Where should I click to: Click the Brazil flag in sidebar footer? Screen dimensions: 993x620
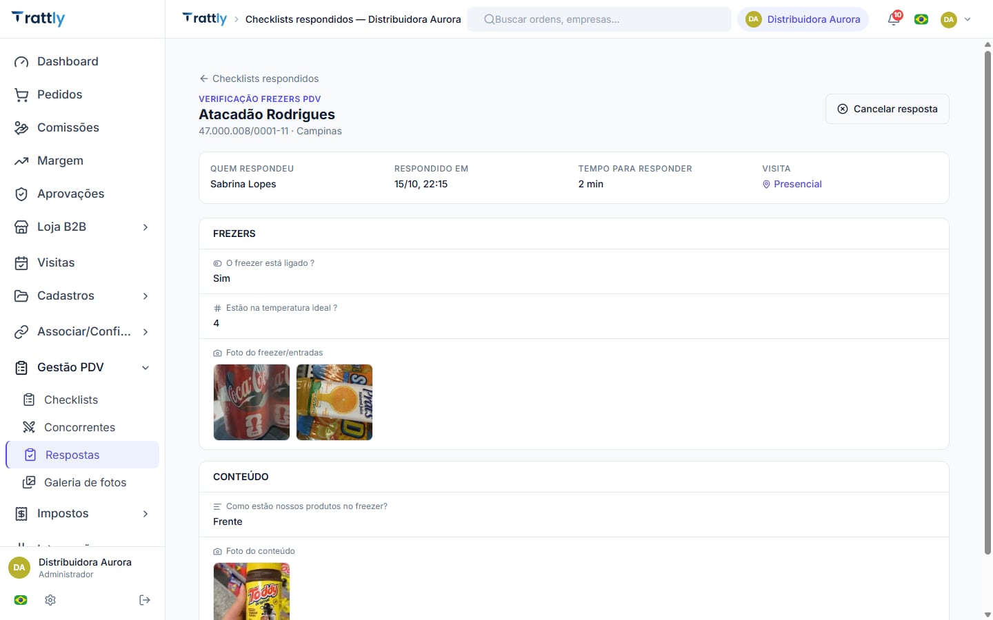coord(21,600)
